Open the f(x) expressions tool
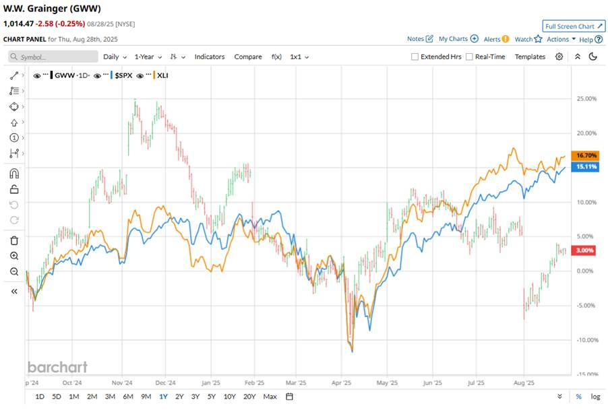Screen dimensions: 608x410 click(x=276, y=57)
